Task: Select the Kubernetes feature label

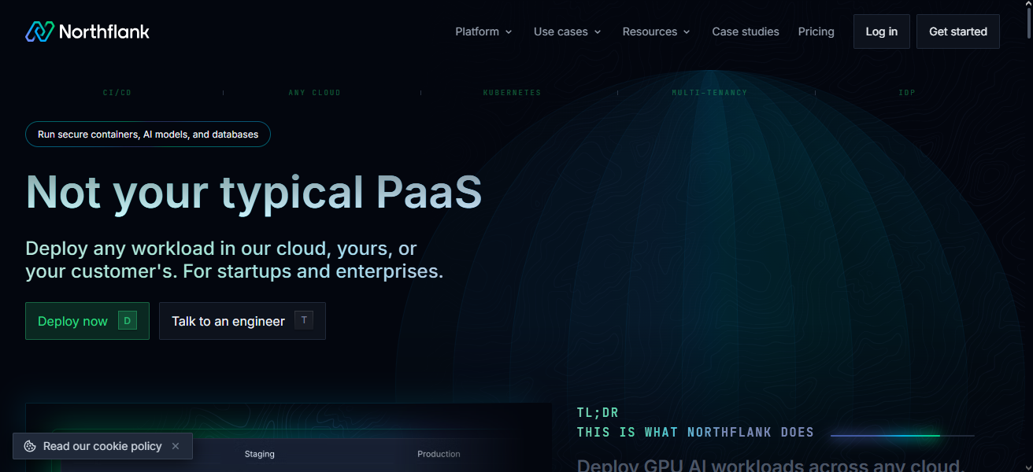Action: point(512,93)
